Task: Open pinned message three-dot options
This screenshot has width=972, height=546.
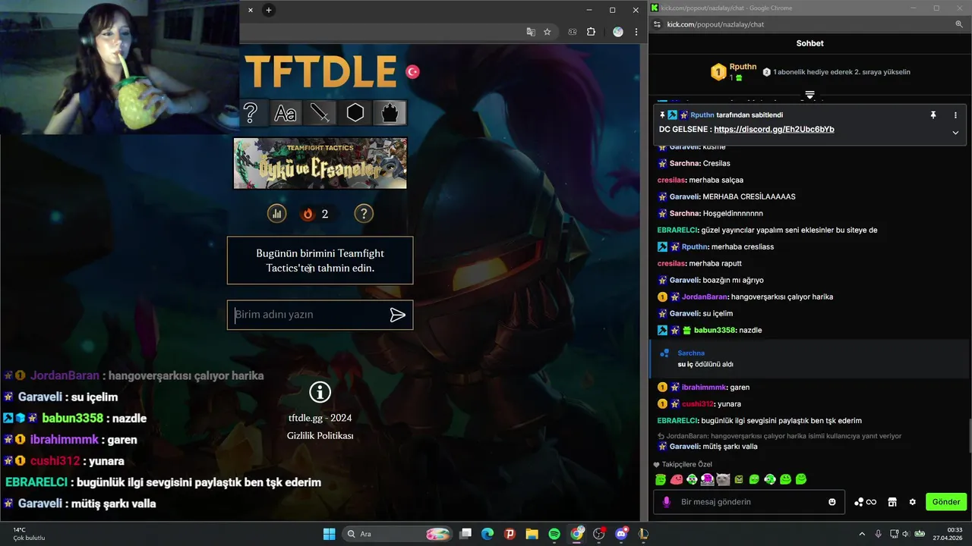Action: click(x=955, y=115)
